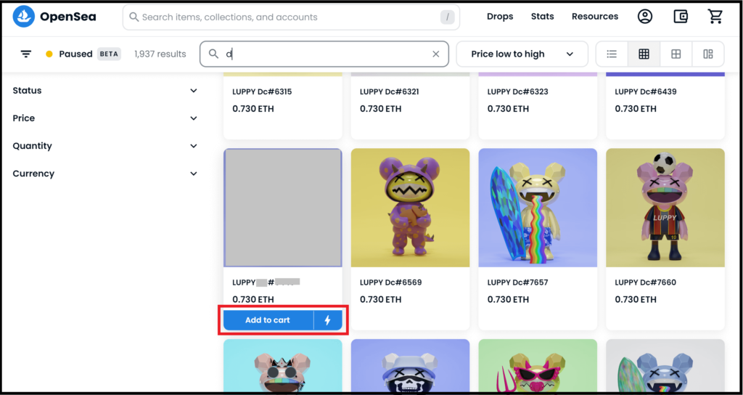This screenshot has width=743, height=395.
Task: Click the LUPPY Dc#7657 title
Action: (x=517, y=282)
